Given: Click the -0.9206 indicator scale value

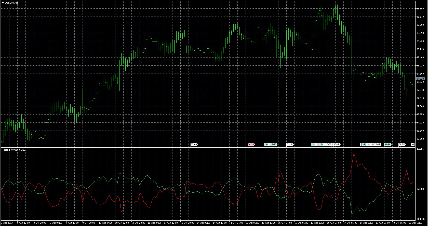Looking at the screenshot, I should tap(420, 219).
